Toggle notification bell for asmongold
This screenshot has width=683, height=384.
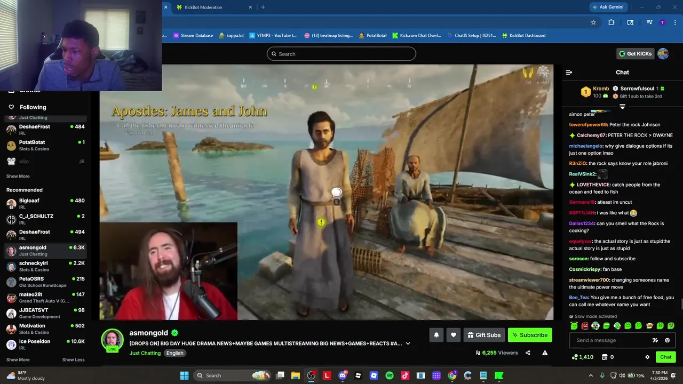pyautogui.click(x=436, y=335)
